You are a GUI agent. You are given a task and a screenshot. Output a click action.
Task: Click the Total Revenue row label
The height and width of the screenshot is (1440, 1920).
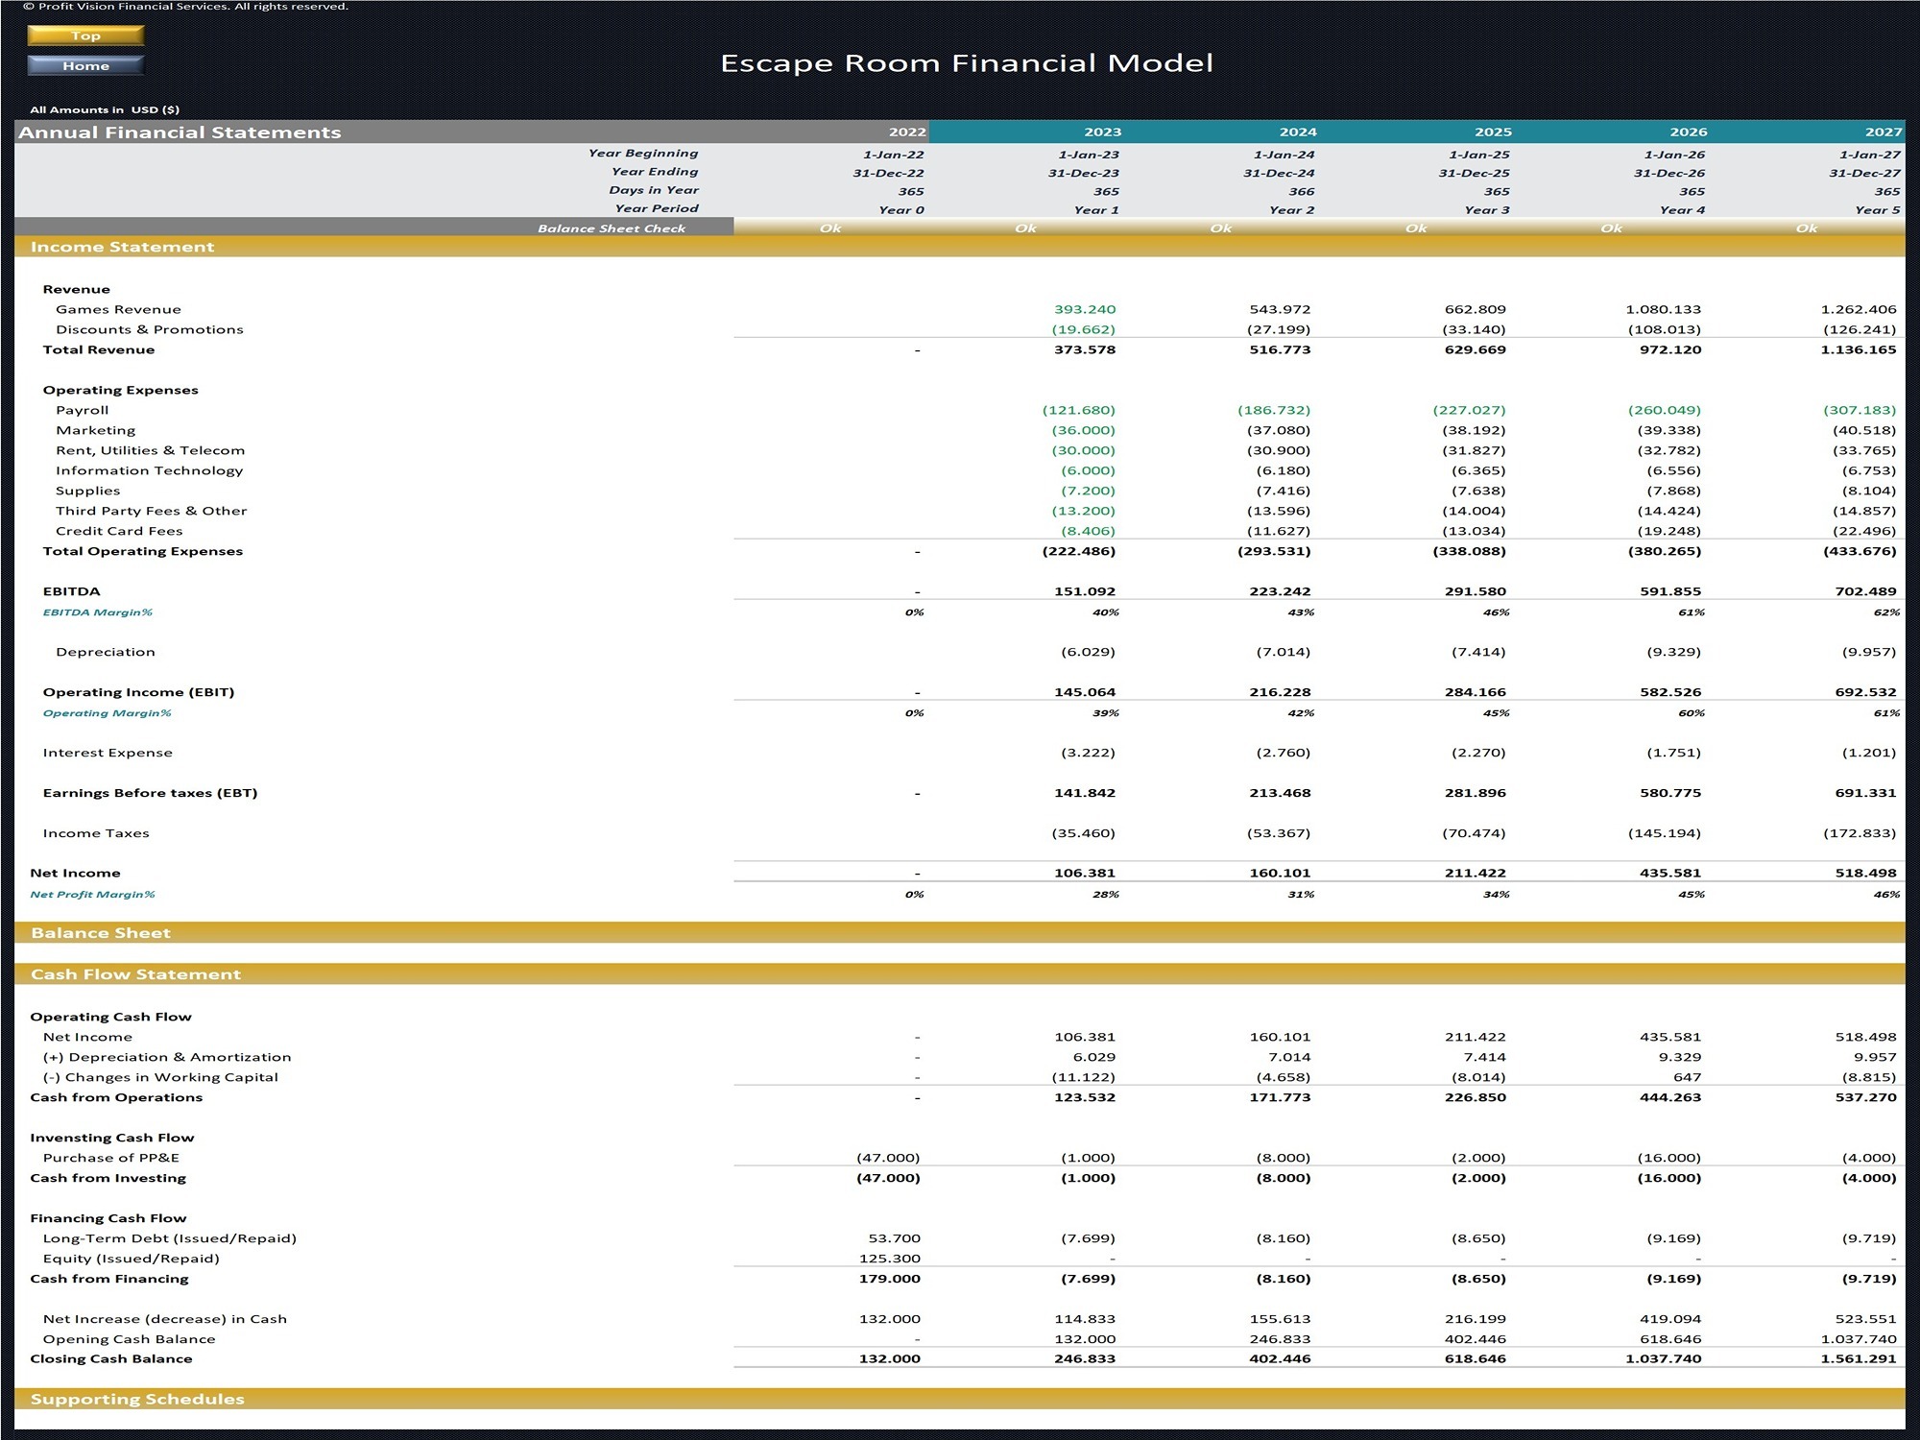click(x=99, y=349)
